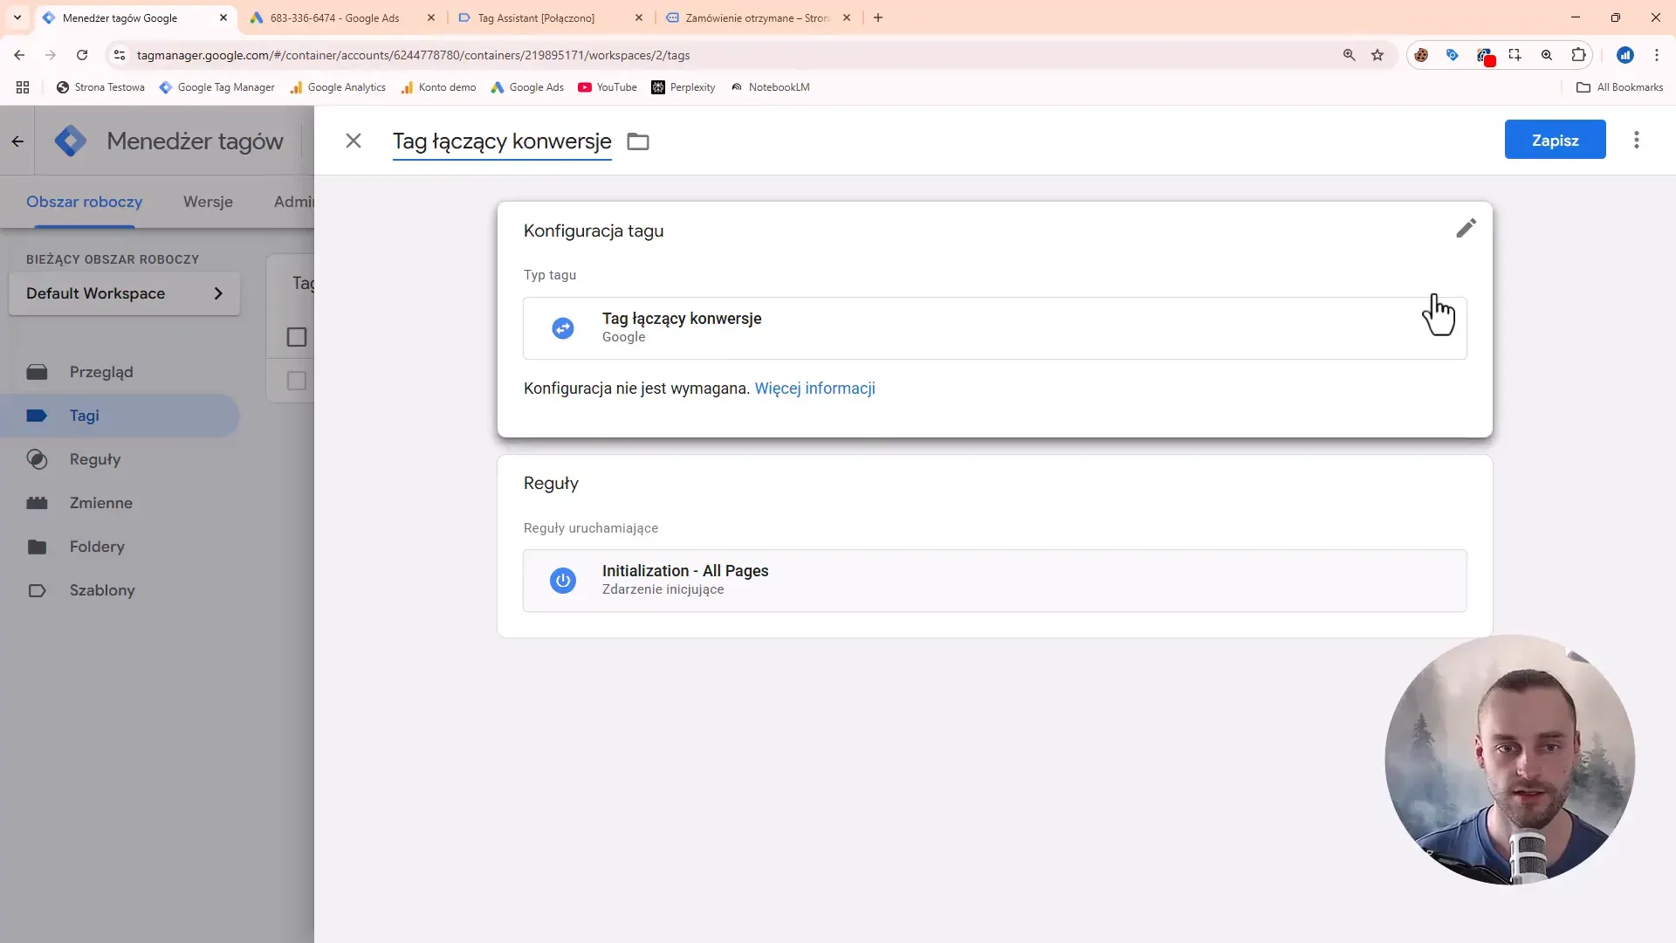Click the Tag Manager logo icon

[x=71, y=141]
